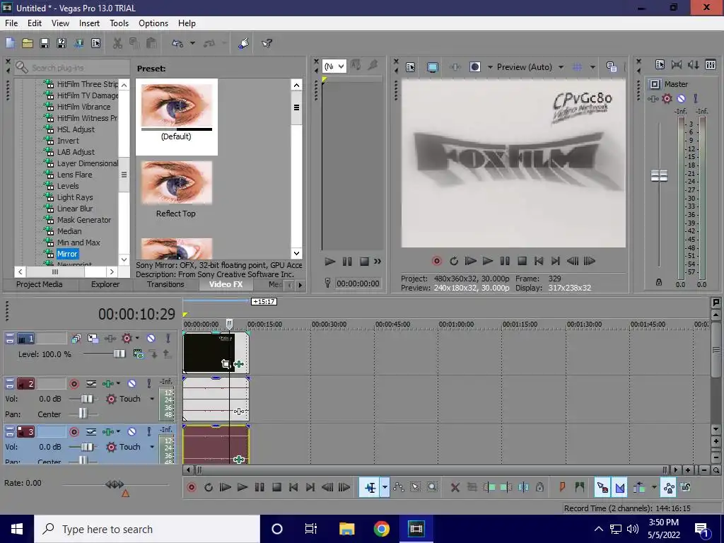Lock the Master fader channels
The image size is (724, 543).
coord(659,282)
